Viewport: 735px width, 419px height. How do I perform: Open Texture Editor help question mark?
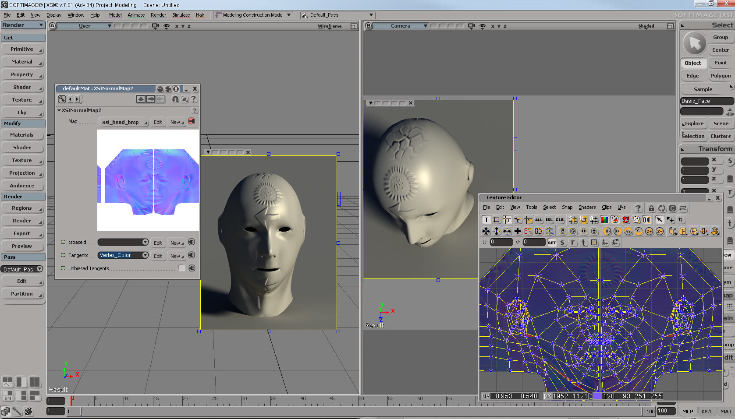tap(638, 208)
